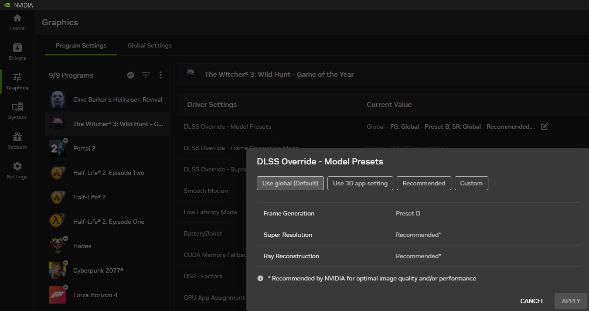This screenshot has width=589, height=311.
Task: Choose Use 3D app setting option
Action: 360,183
